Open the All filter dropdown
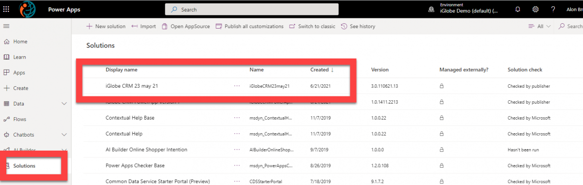Image resolution: width=583 pixels, height=185 pixels. pyautogui.click(x=539, y=26)
